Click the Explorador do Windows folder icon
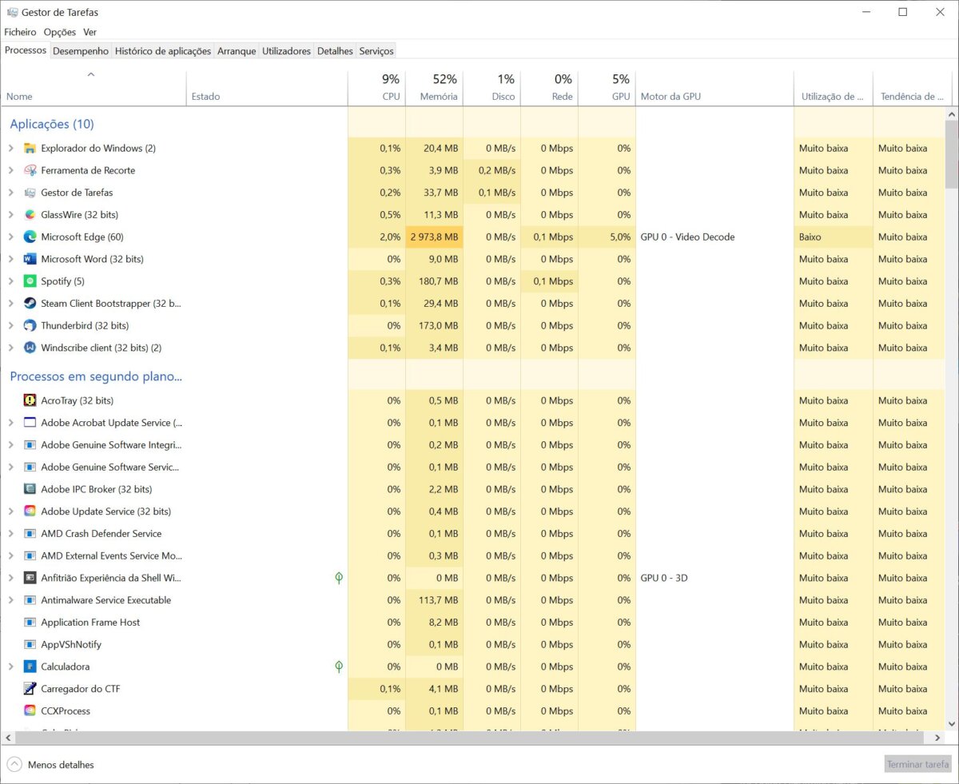 [x=30, y=148]
